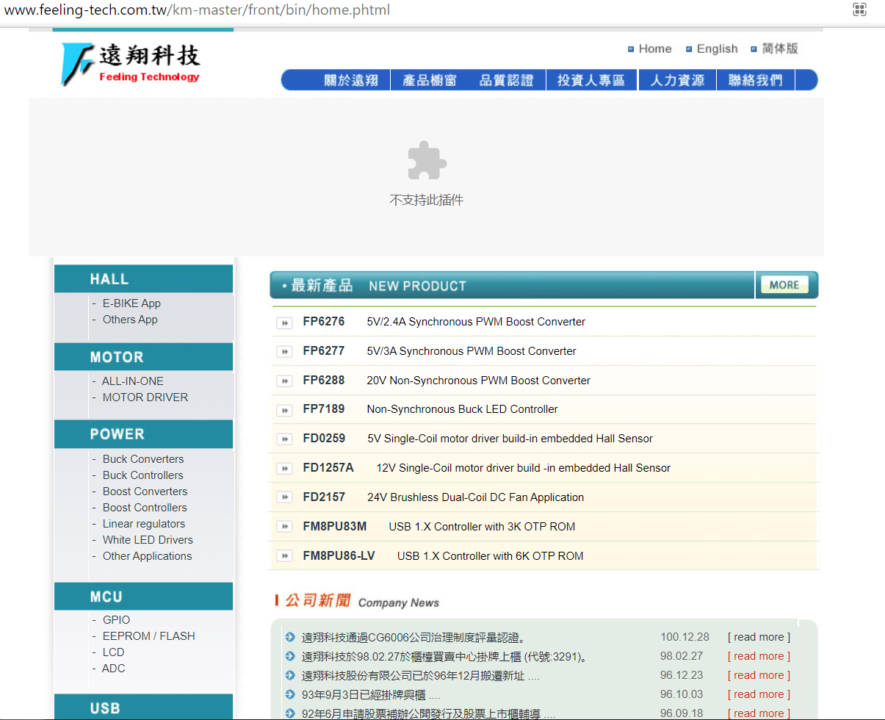Click the arrow icon beside FP6276
Viewport: 885px width, 720px height.
click(x=284, y=323)
